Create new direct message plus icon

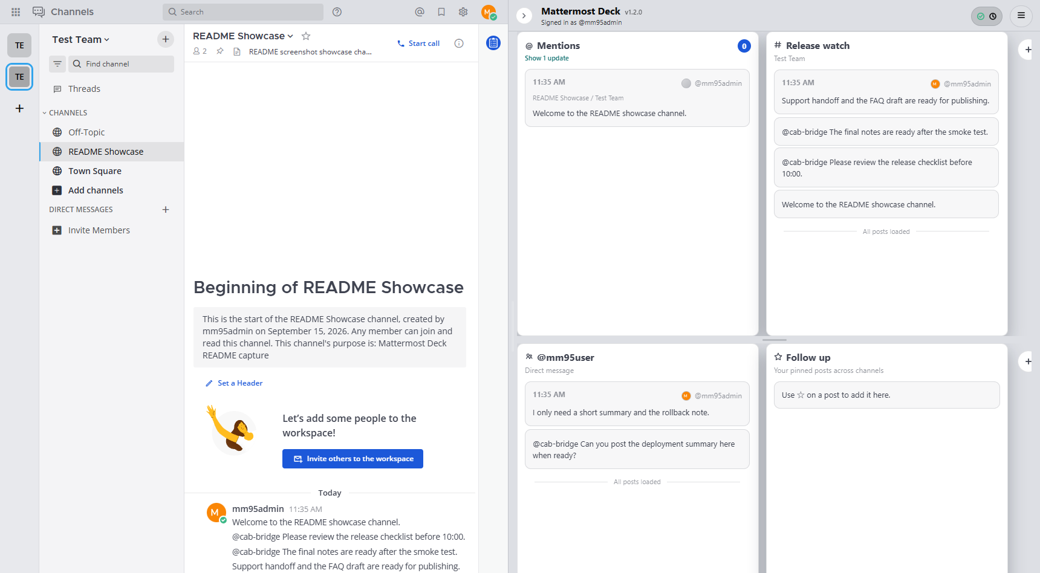(166, 210)
